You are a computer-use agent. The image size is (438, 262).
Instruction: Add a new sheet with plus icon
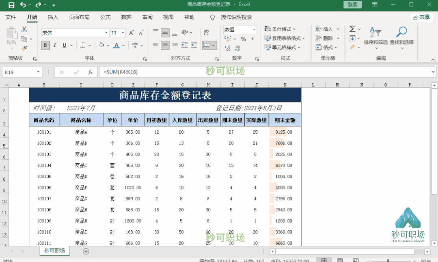86,251
